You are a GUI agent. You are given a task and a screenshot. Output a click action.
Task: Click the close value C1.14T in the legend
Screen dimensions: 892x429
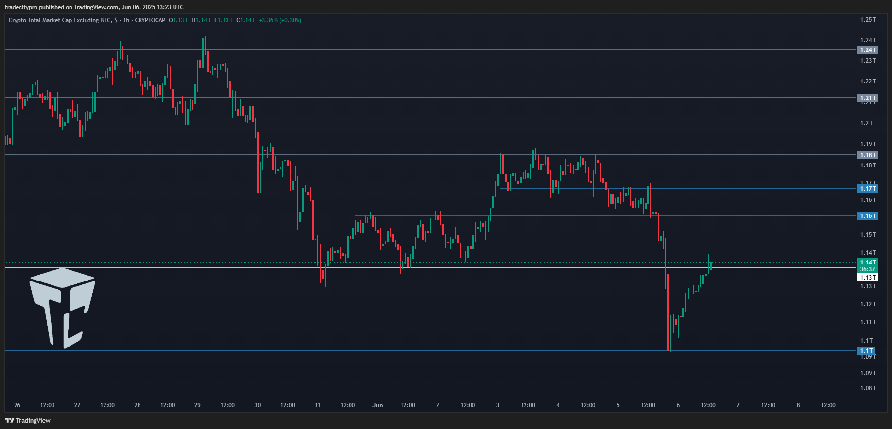(245, 20)
